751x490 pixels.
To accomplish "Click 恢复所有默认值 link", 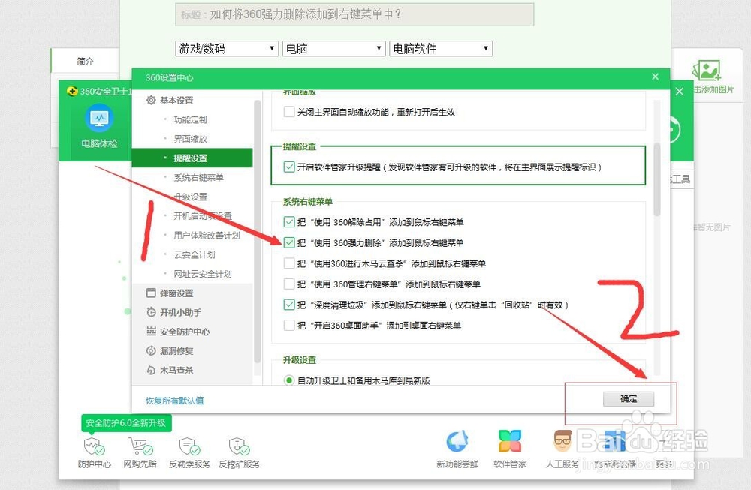I will [x=175, y=401].
